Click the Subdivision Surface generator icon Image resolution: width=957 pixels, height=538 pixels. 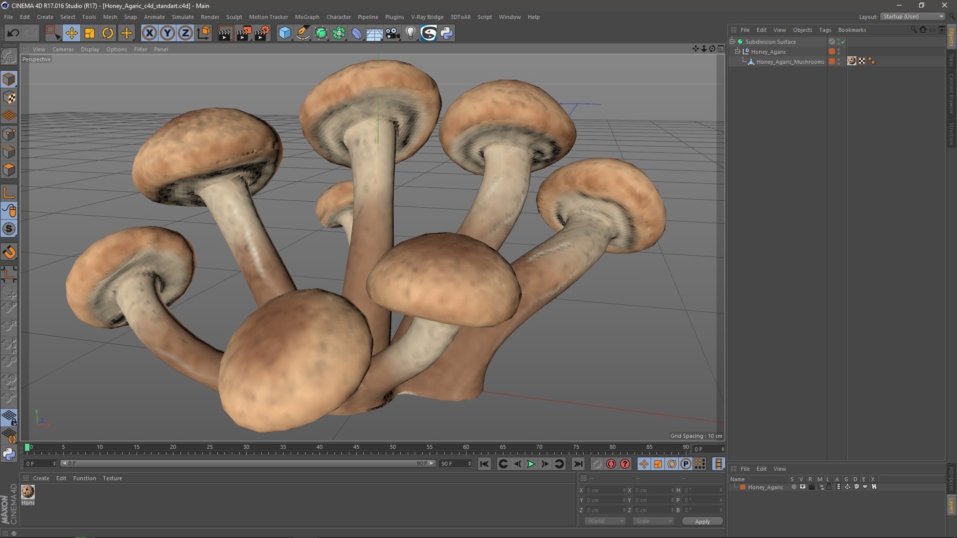321,33
